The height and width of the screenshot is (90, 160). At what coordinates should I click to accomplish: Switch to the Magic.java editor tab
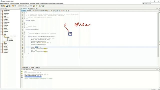point(25,9)
